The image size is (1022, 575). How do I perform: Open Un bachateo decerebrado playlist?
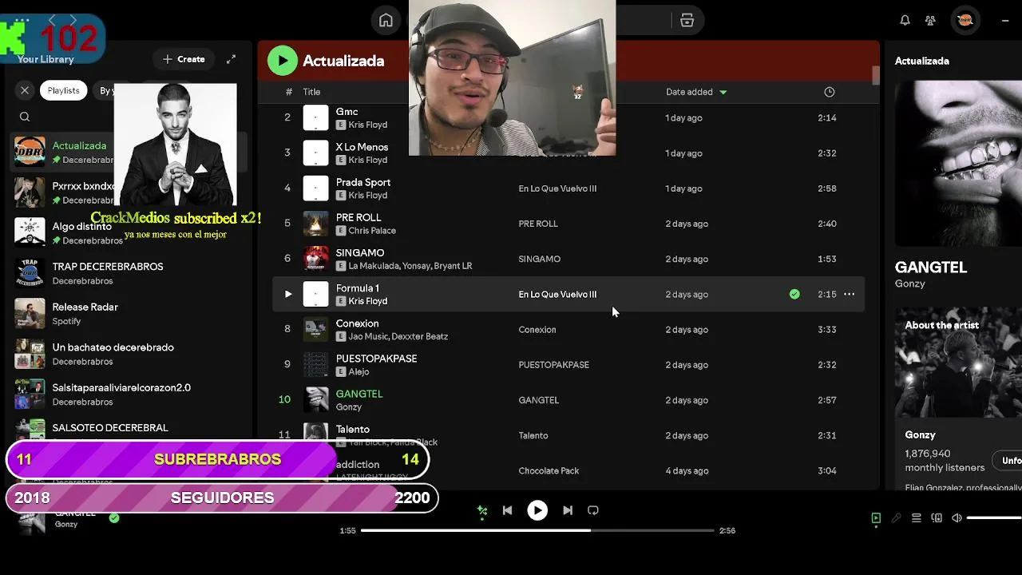point(128,354)
